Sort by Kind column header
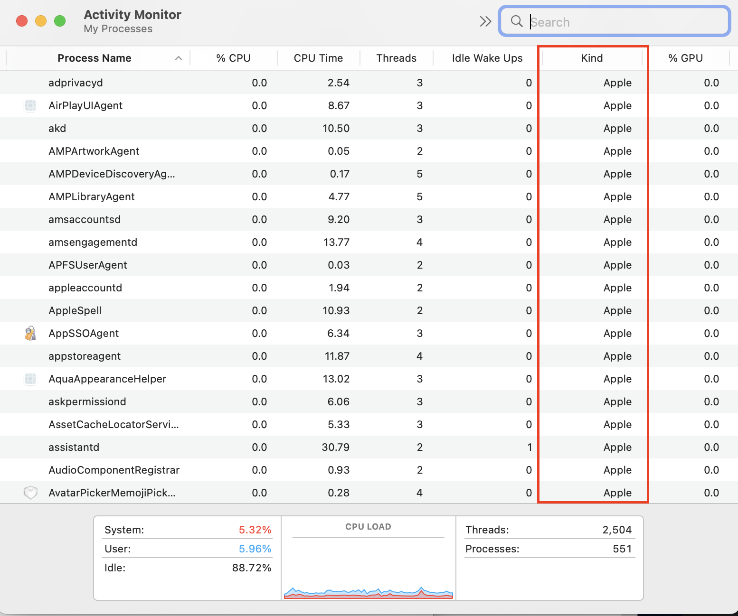Viewport: 738px width, 616px height. [x=592, y=58]
